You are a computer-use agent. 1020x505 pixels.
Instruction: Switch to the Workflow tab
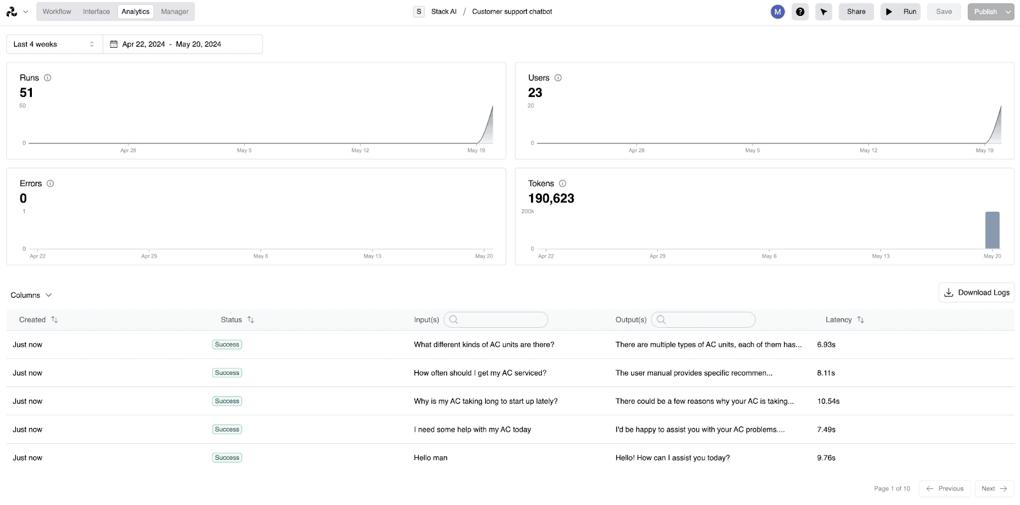point(57,11)
